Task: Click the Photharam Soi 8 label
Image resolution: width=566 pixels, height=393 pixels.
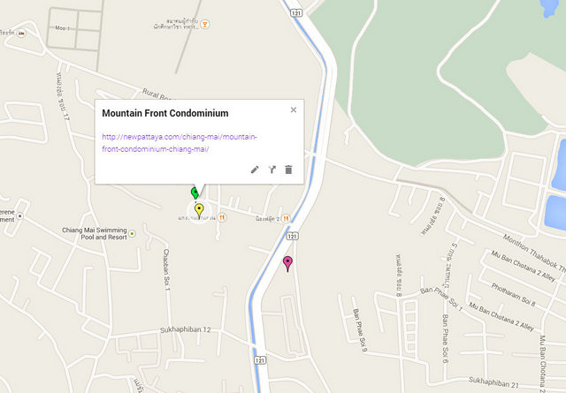Action: (513, 295)
